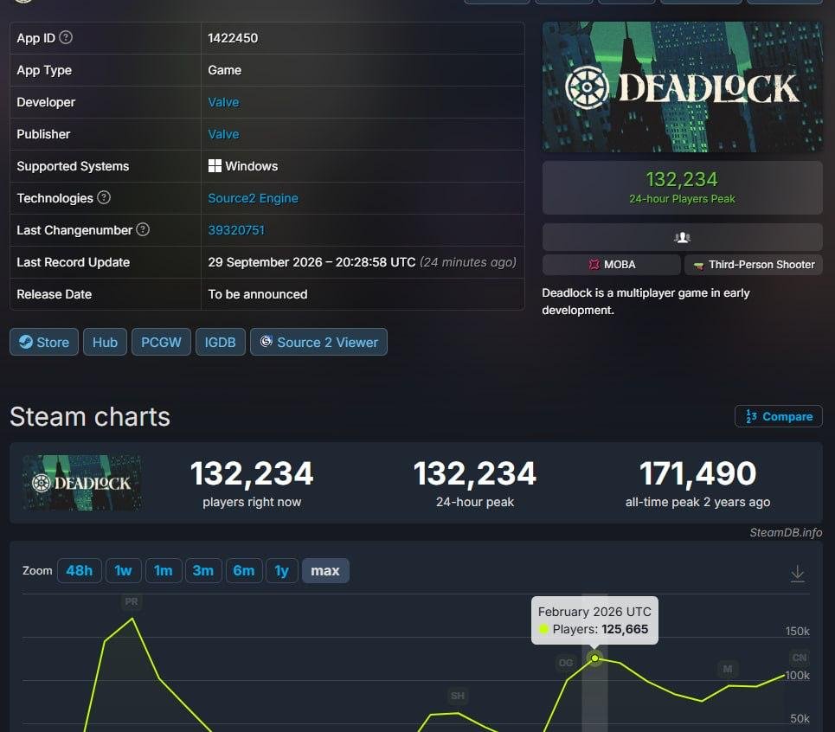The image size is (835, 732).
Task: Set chart zoom to 3m
Action: pos(202,571)
